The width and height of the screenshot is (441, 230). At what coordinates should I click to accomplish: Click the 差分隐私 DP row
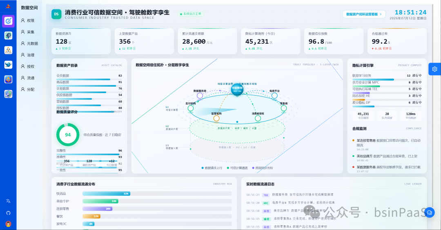(x=387, y=104)
